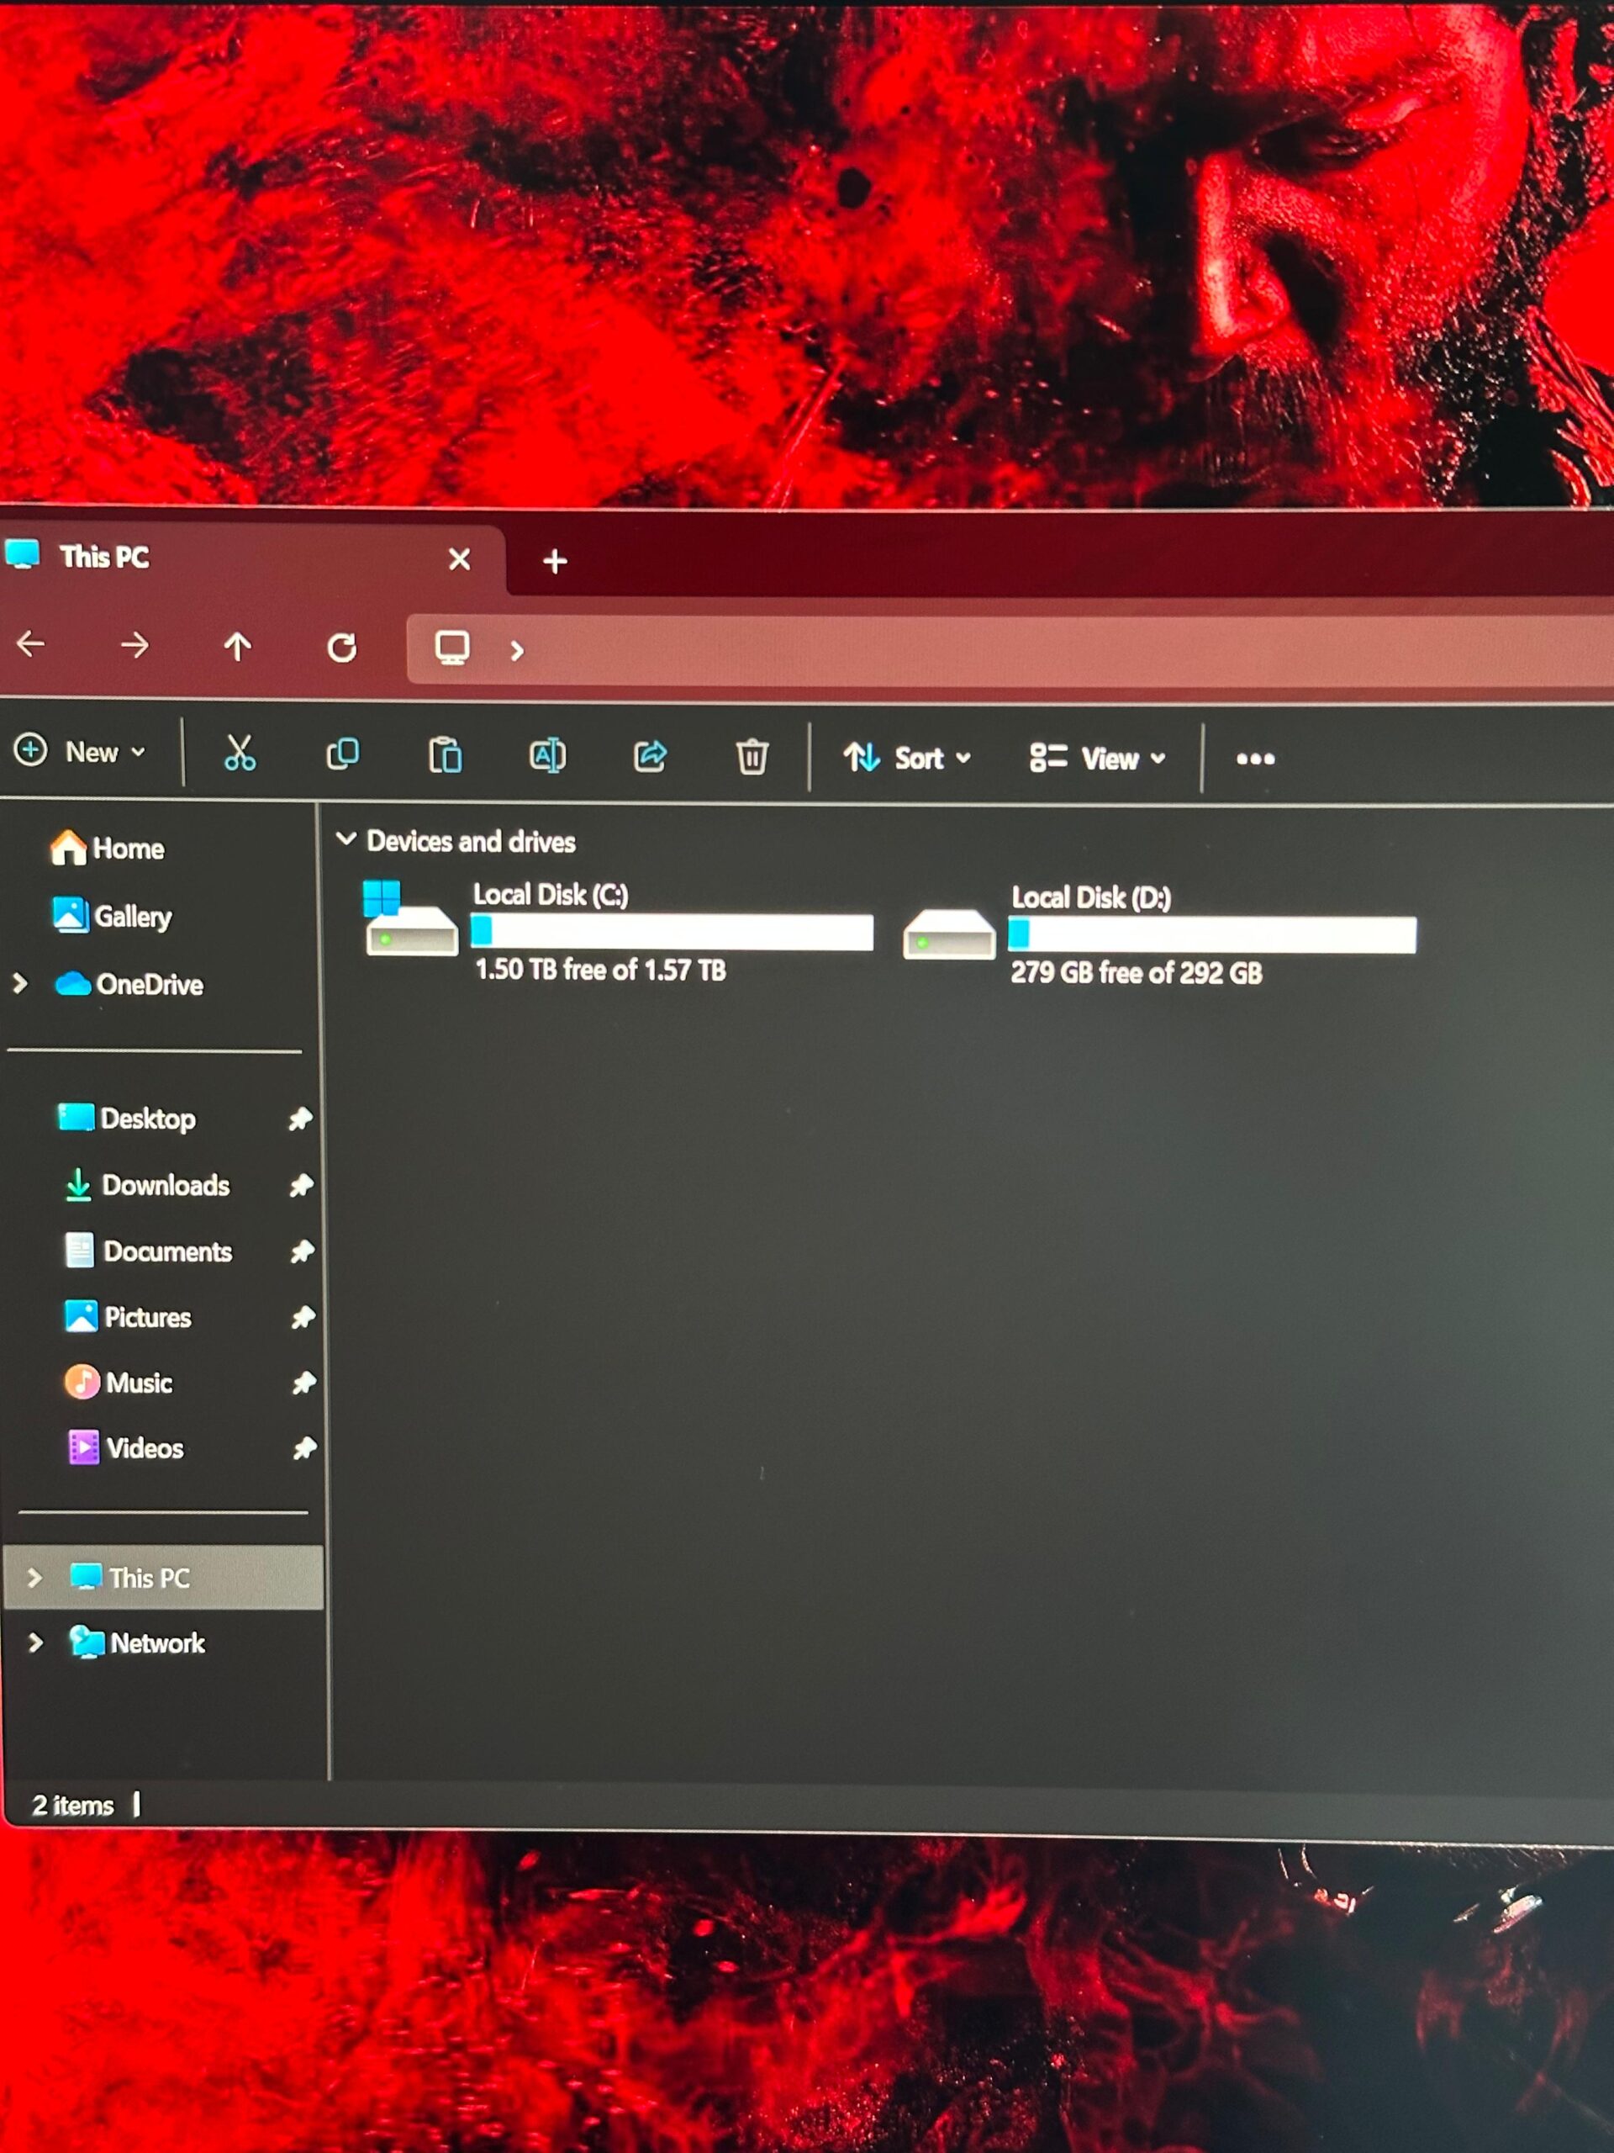
Task: Open Home in the sidebar
Action: pos(107,848)
